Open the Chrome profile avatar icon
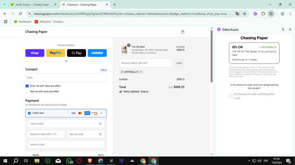The width and height of the screenshot is (295, 165). point(283,14)
